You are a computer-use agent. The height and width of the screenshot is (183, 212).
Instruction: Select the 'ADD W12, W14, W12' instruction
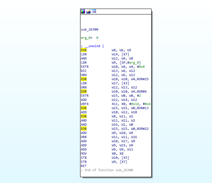point(109,100)
